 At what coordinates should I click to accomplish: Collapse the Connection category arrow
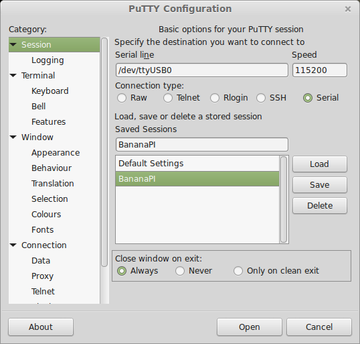(x=13, y=245)
